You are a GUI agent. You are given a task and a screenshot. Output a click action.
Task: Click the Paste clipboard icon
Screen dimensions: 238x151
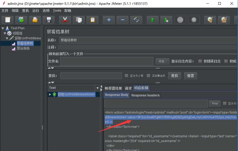click(92, 20)
